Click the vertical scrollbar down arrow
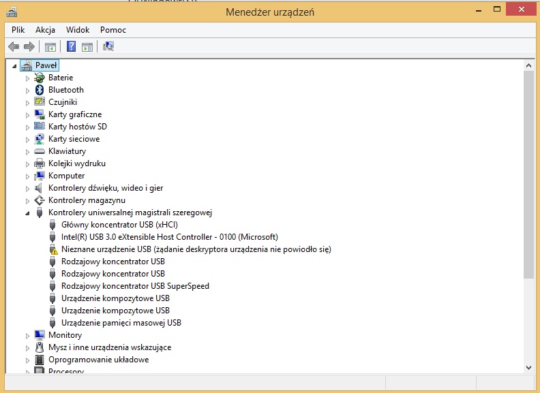Screen dimensions: 540x393 [x=528, y=367]
